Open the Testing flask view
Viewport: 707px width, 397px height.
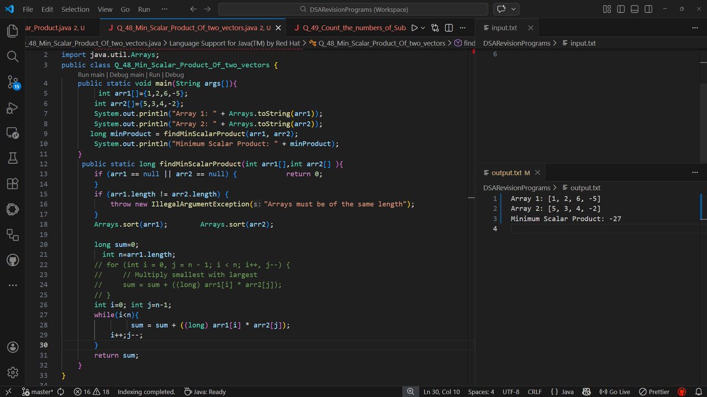click(13, 158)
